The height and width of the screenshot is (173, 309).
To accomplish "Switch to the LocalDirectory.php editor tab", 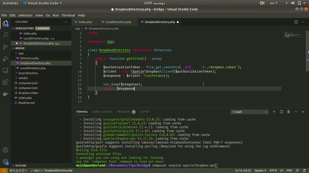I will pyautogui.click(x=118, y=22).
